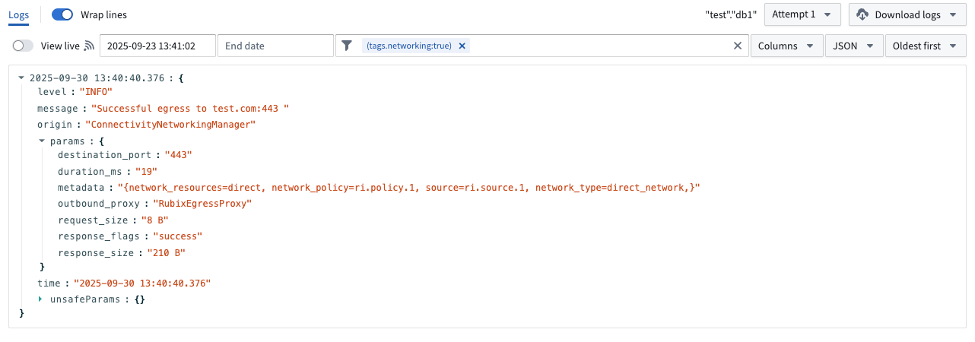Click the filter funnel icon
Viewport: 975px width, 342px height.
pyautogui.click(x=347, y=46)
